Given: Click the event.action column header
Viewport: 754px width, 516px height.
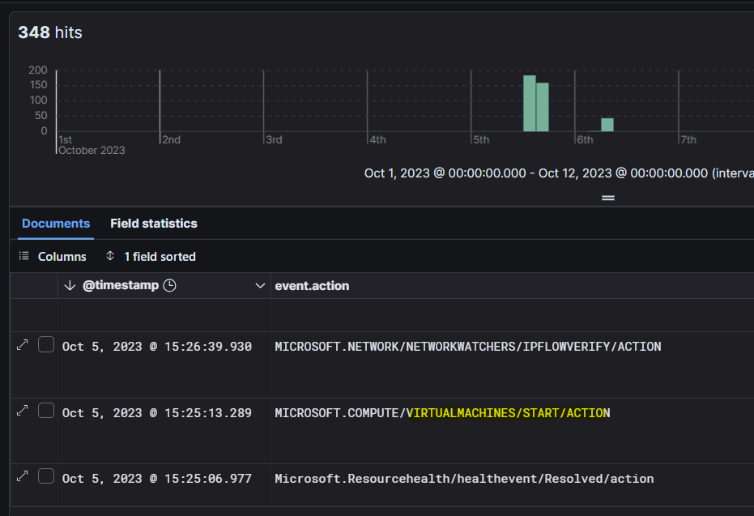Looking at the screenshot, I should pyautogui.click(x=313, y=286).
